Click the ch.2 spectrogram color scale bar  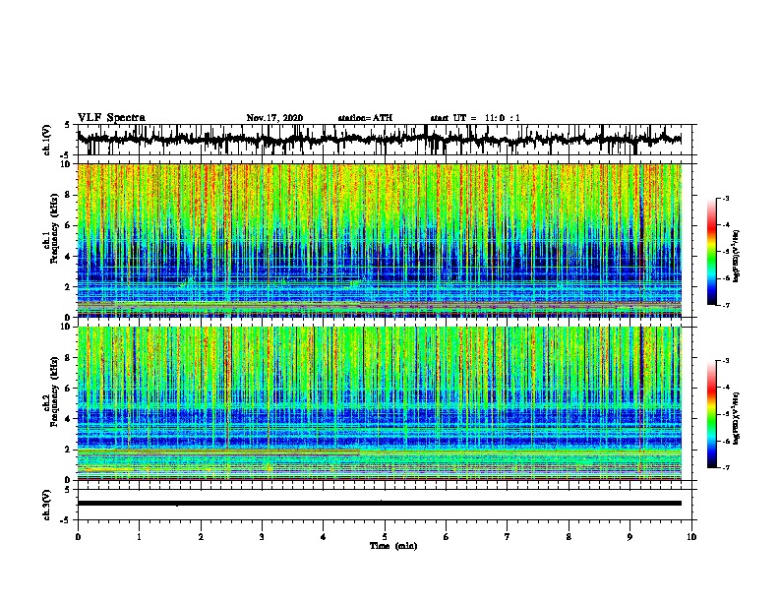click(712, 414)
